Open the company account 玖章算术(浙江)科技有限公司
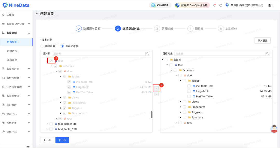This screenshot has width=280, height=148. coord(244,5)
